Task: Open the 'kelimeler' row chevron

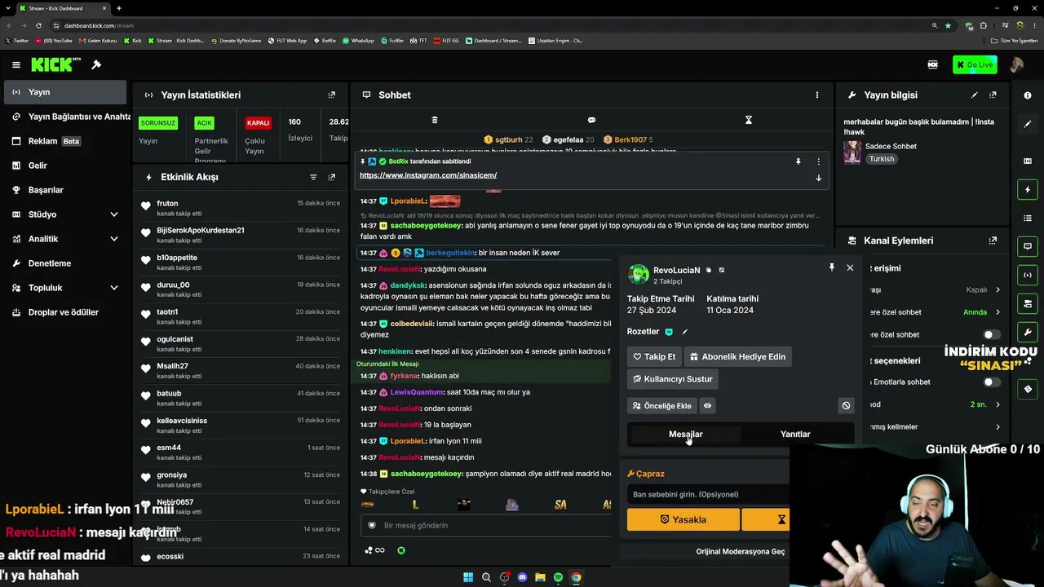Action: point(998,426)
